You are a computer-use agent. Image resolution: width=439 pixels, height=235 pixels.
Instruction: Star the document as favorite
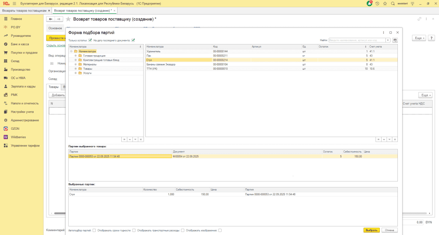click(68, 19)
